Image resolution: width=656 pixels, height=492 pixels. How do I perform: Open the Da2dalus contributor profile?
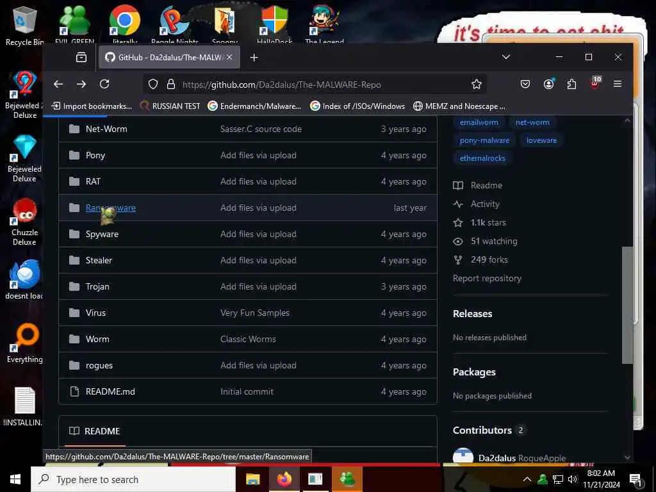[497, 458]
